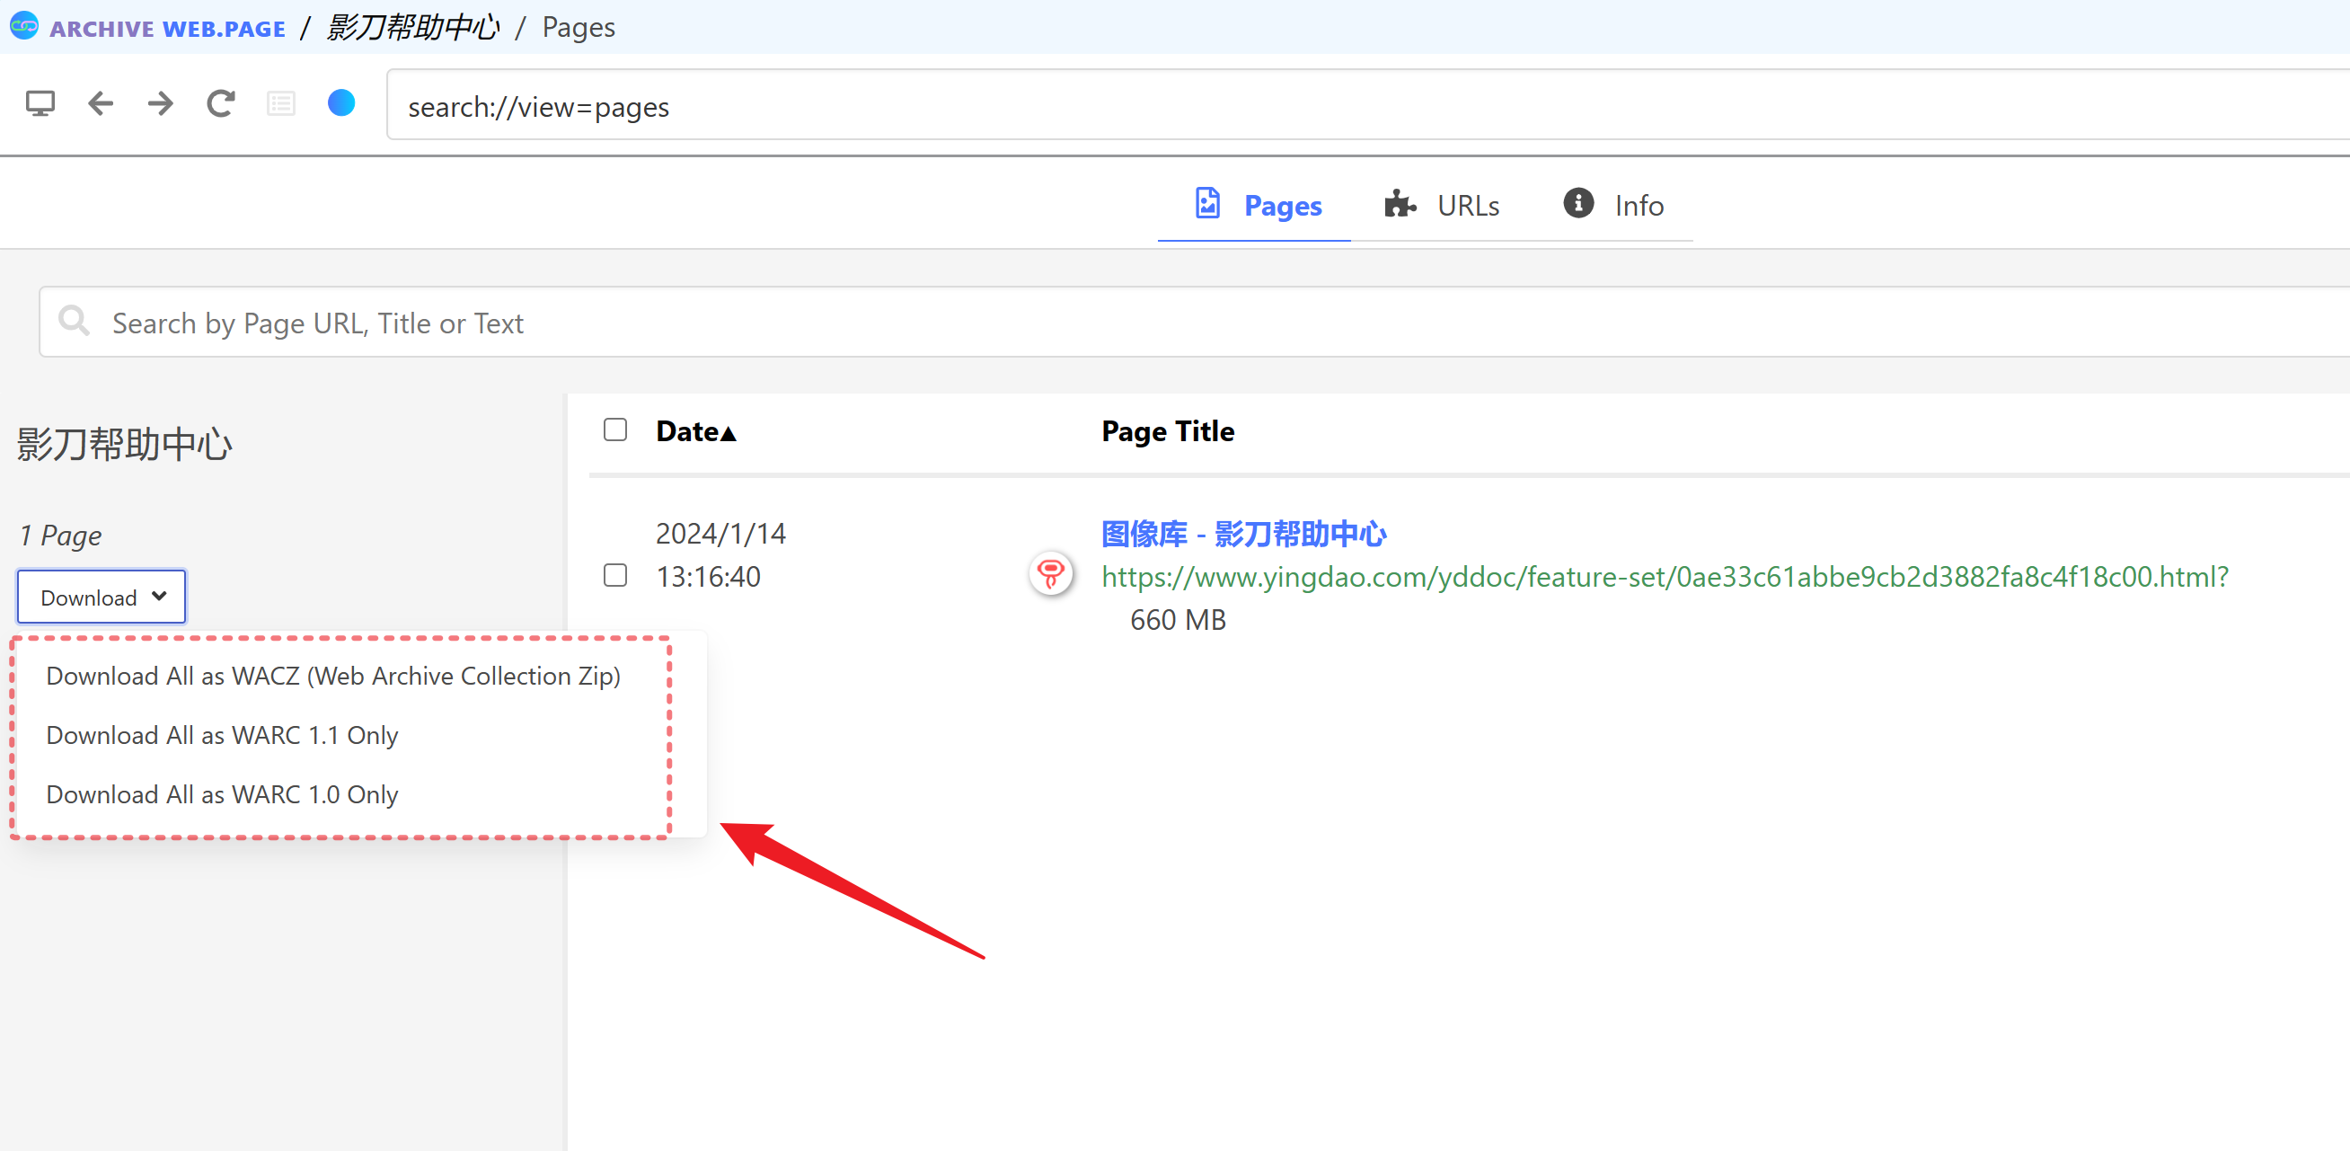Click the blue circle status icon

(x=341, y=103)
